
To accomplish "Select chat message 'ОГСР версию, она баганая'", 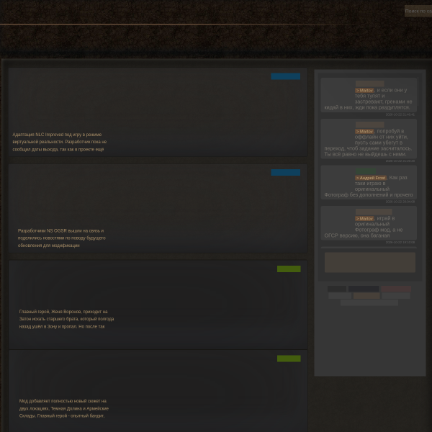I will tap(369, 223).
